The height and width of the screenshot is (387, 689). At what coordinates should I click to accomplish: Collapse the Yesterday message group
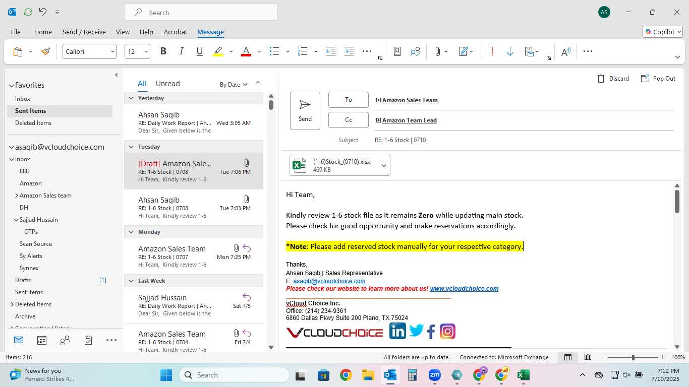[x=131, y=98]
